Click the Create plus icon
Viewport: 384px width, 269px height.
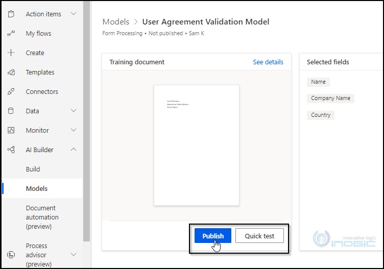coord(11,53)
